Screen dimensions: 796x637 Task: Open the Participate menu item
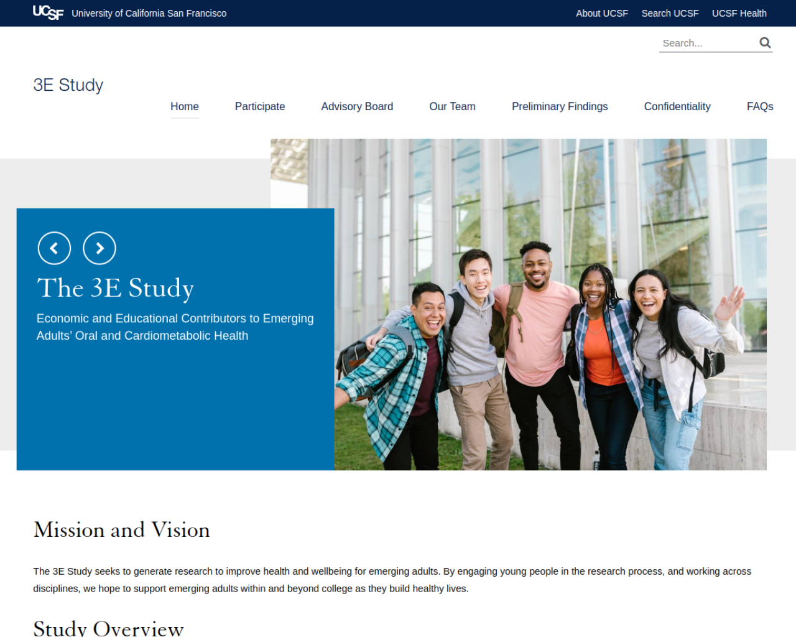[260, 106]
